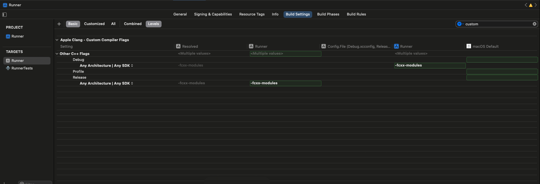Image resolution: width=540 pixels, height=184 pixels.
Task: Clear the search field text
Action: click(x=534, y=24)
